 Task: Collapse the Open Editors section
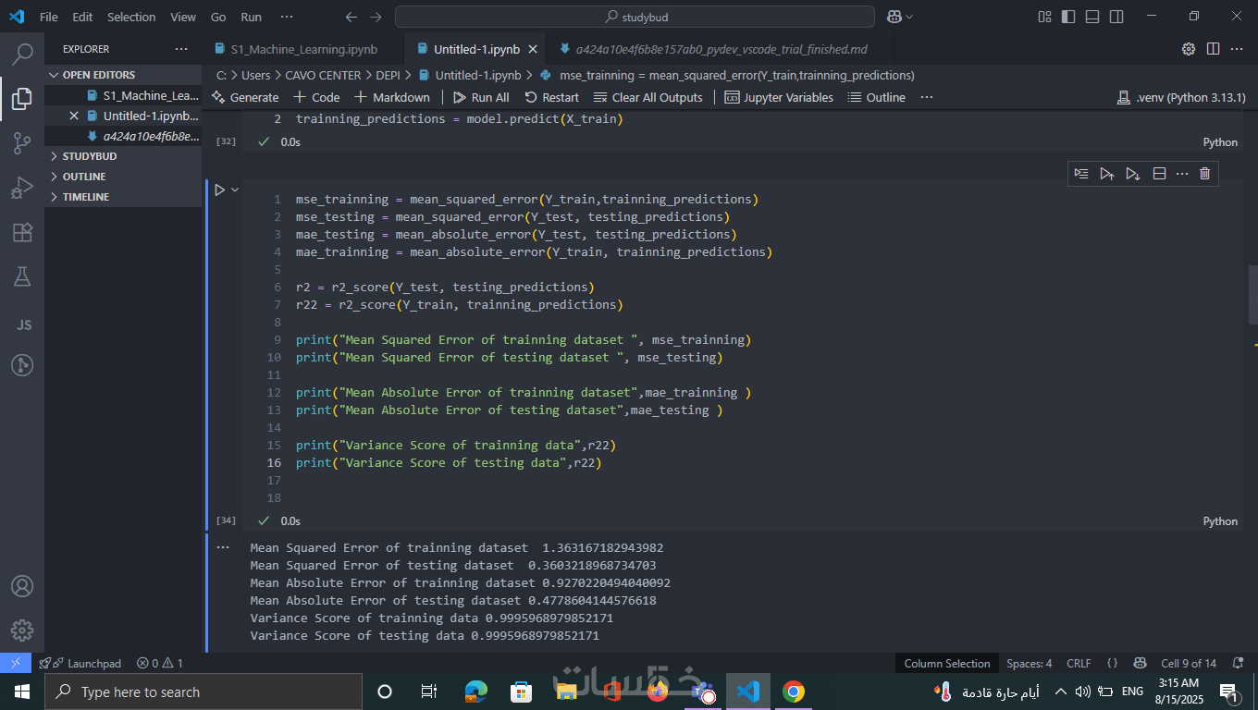tap(123, 75)
